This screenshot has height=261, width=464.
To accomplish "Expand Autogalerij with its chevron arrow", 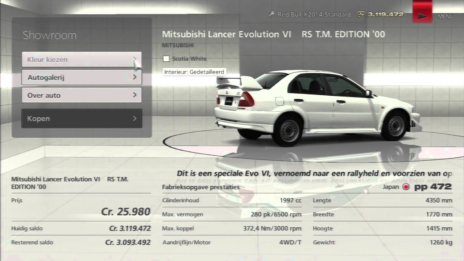I will 134,77.
